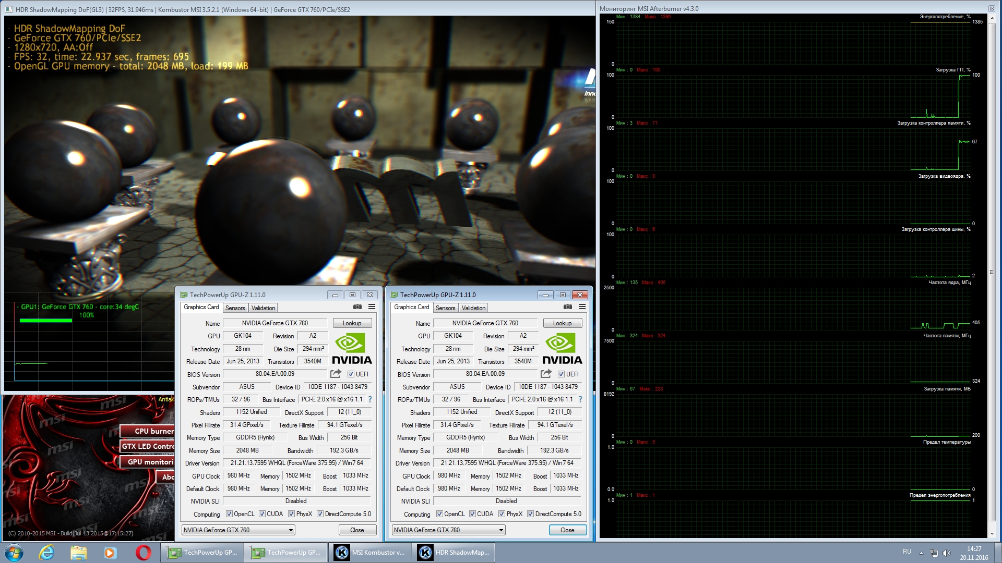Open the hamburger menu in right GPU-Z
The width and height of the screenshot is (1002, 563).
pos(582,307)
